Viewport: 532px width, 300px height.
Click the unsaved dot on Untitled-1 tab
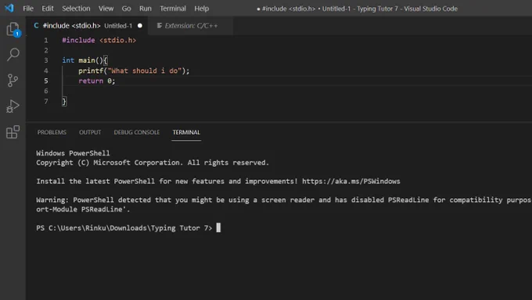(x=140, y=26)
